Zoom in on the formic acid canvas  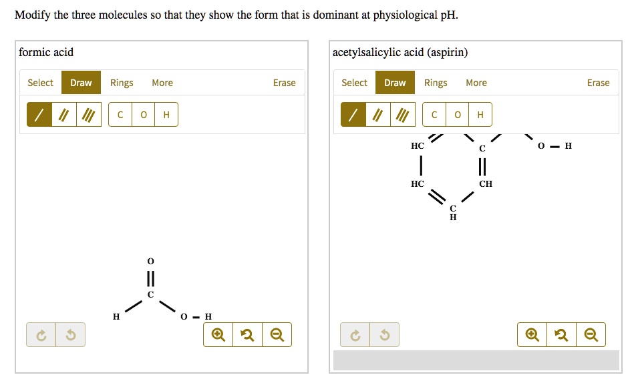(x=217, y=334)
